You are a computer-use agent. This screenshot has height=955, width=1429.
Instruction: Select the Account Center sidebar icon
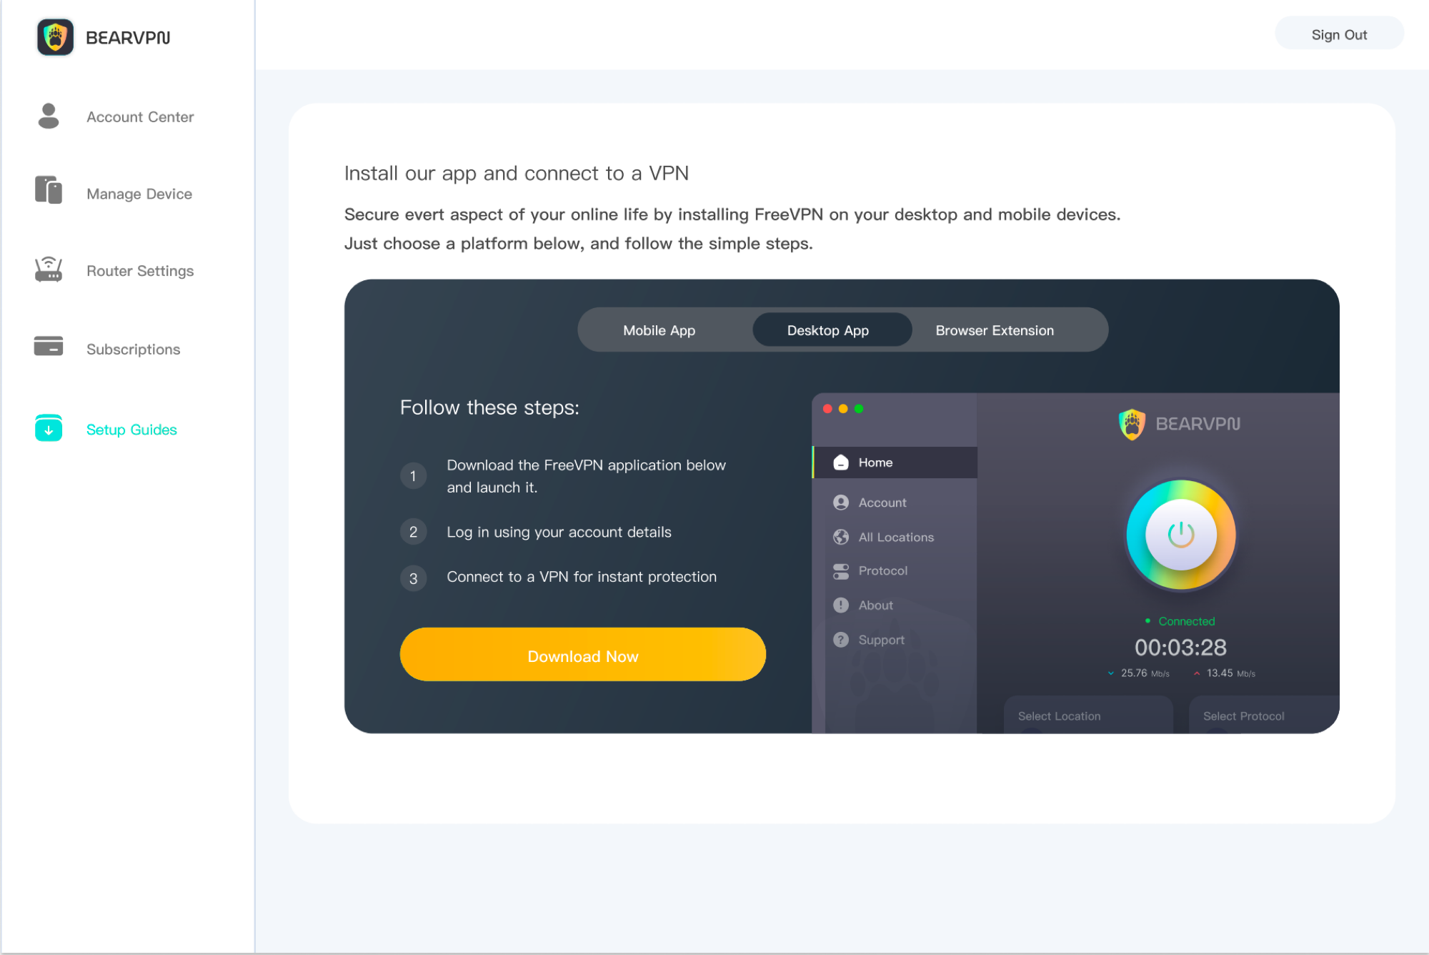[x=48, y=115]
